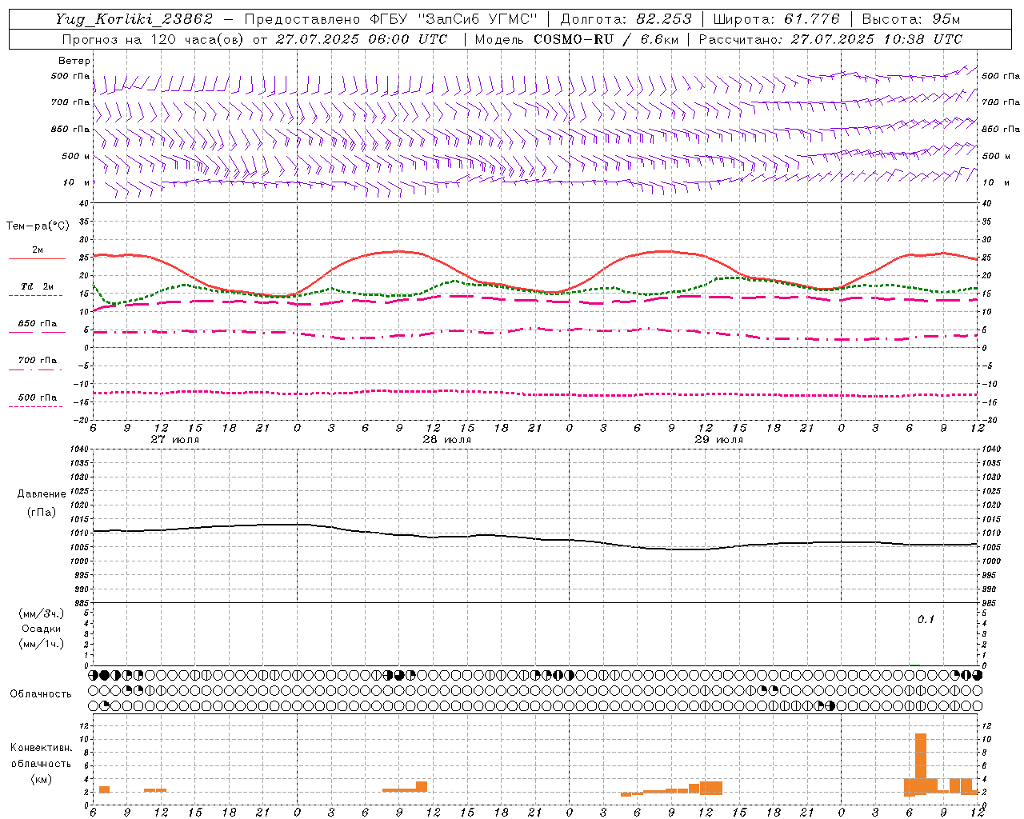Click the 500 гПа temperature legend entry

coord(38,397)
